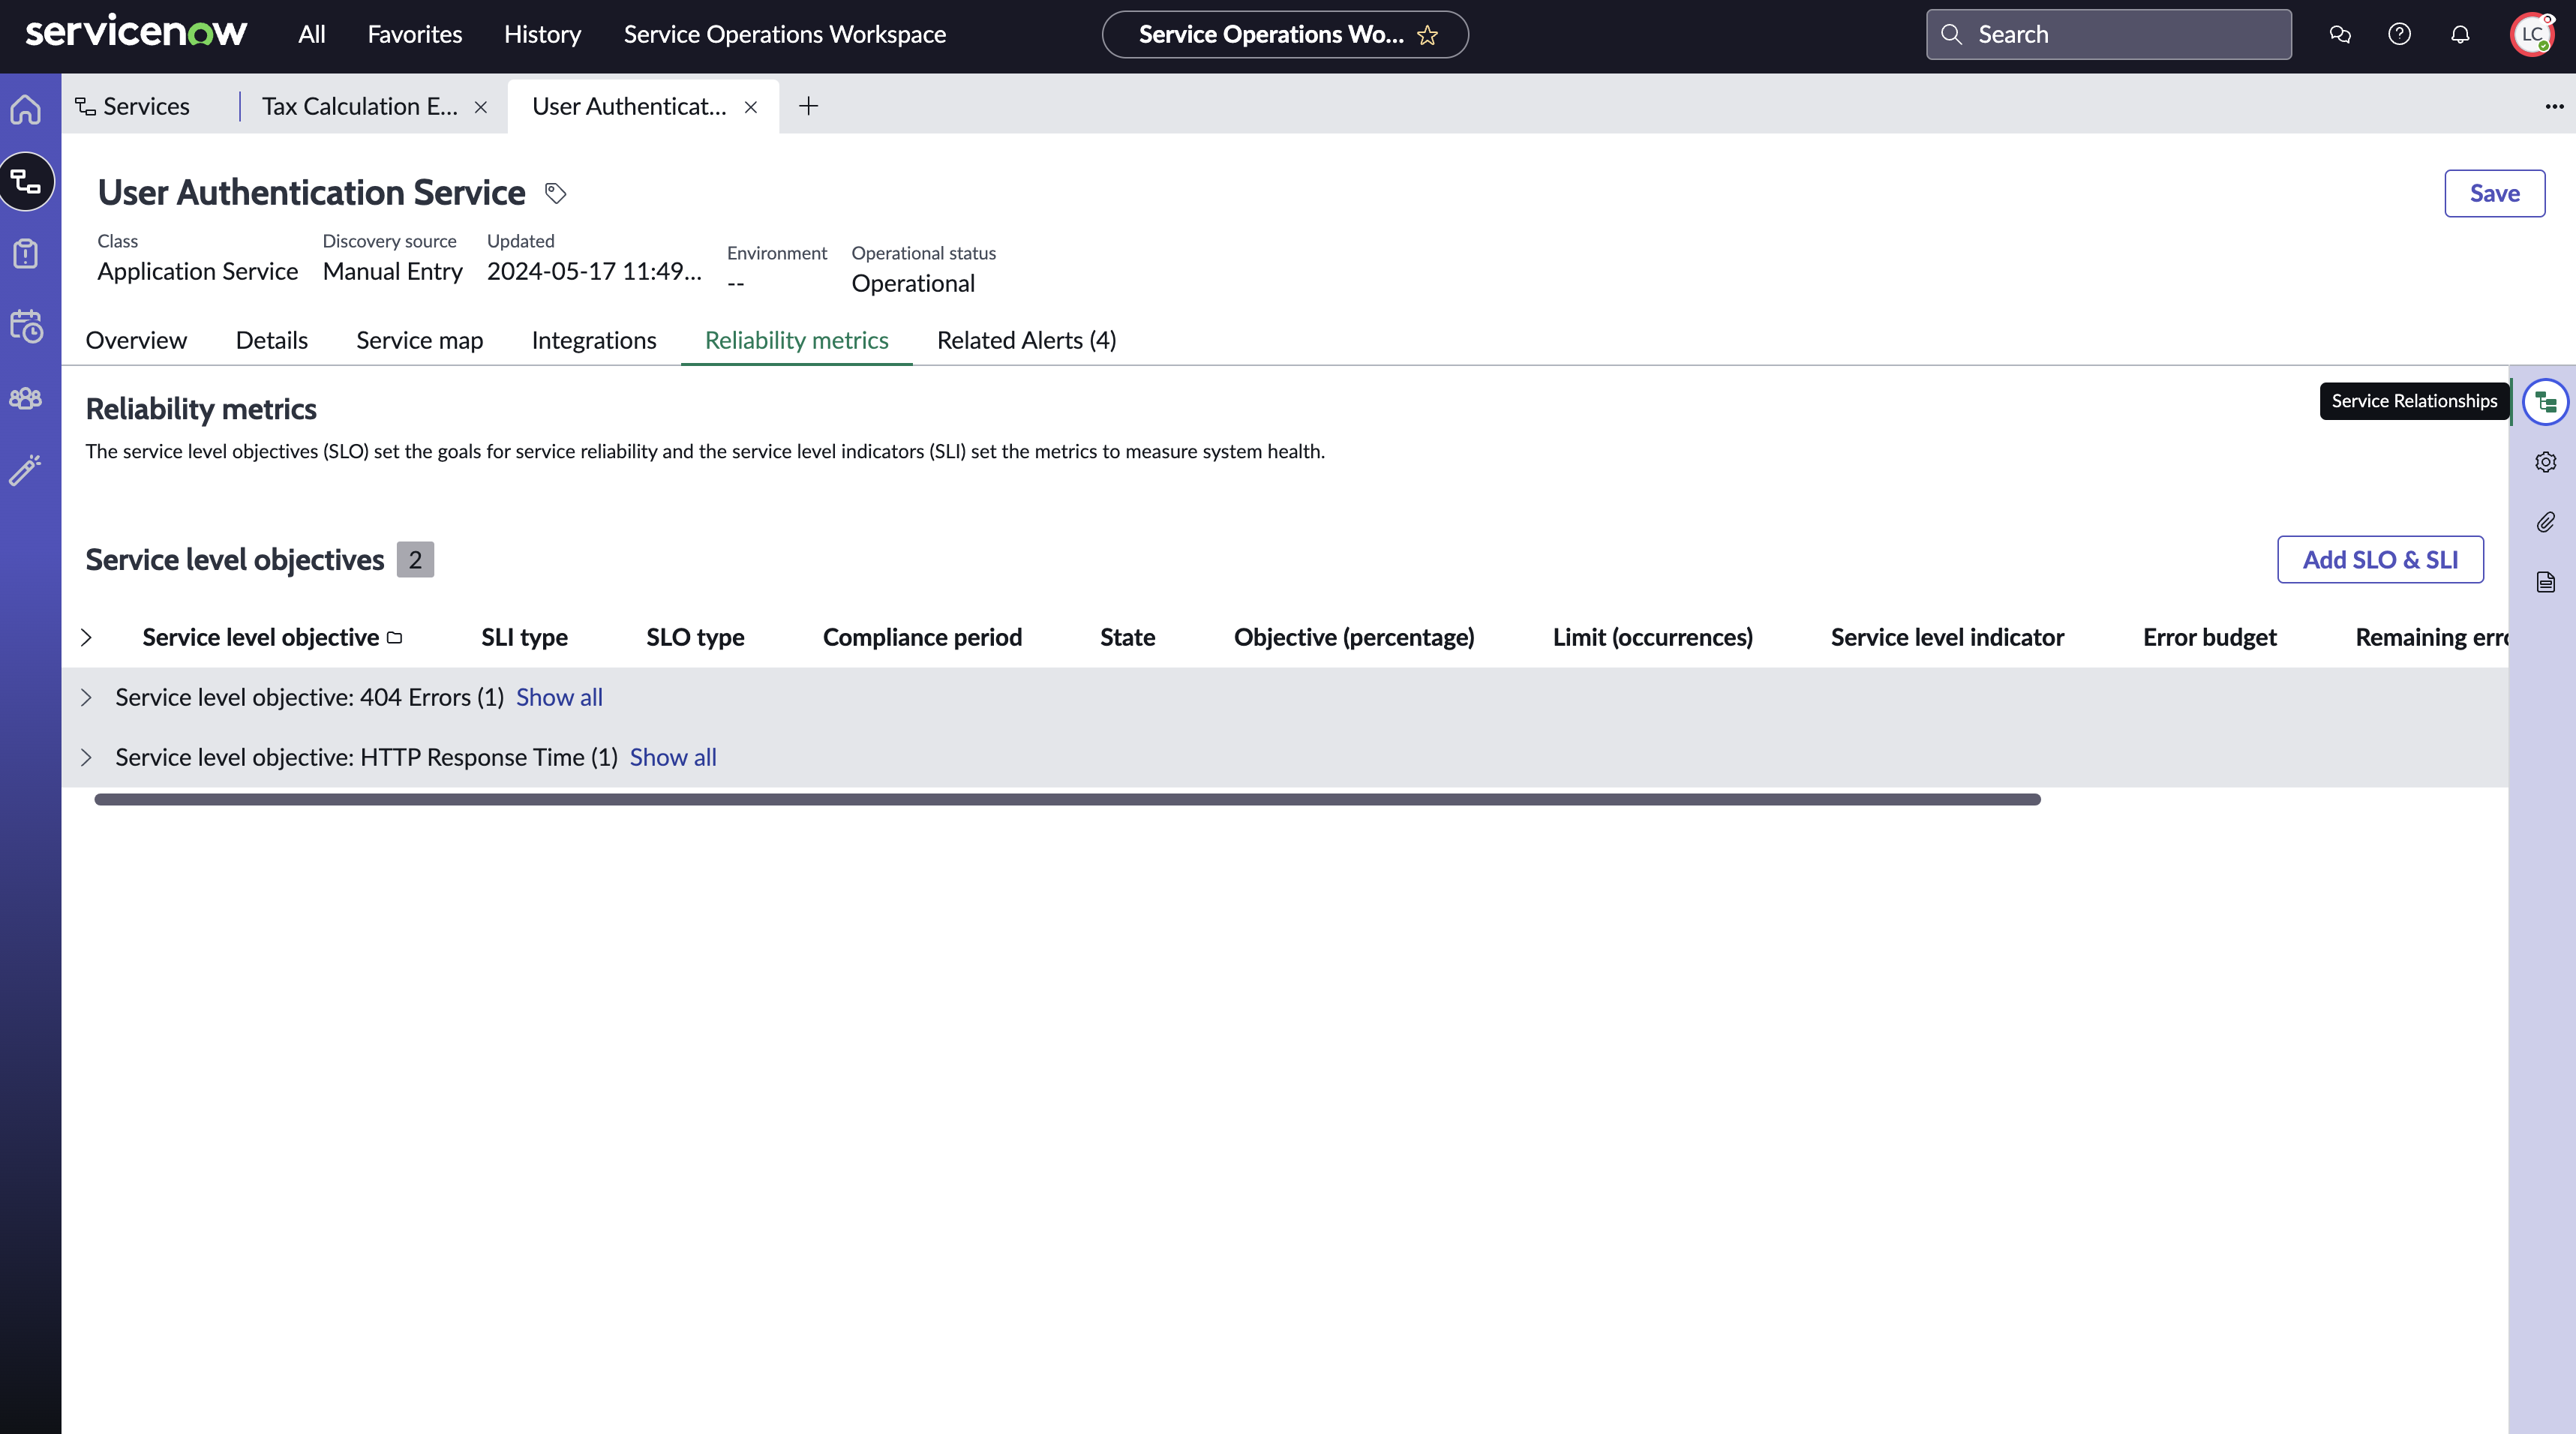
Task: Select the Services list sidebar icon
Action: [x=27, y=181]
